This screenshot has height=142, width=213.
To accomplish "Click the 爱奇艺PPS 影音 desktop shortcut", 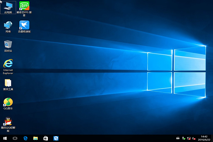I will point(24,7).
